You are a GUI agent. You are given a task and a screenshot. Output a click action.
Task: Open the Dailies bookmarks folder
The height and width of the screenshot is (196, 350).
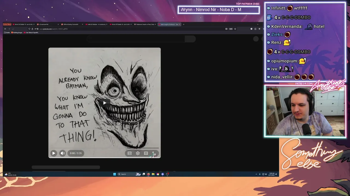(7, 32)
